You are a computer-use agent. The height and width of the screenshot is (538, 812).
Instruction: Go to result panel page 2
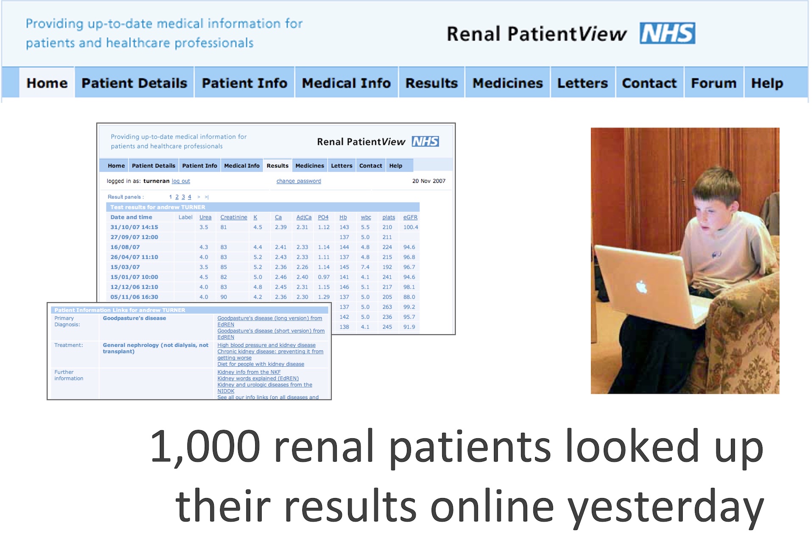pyautogui.click(x=177, y=197)
